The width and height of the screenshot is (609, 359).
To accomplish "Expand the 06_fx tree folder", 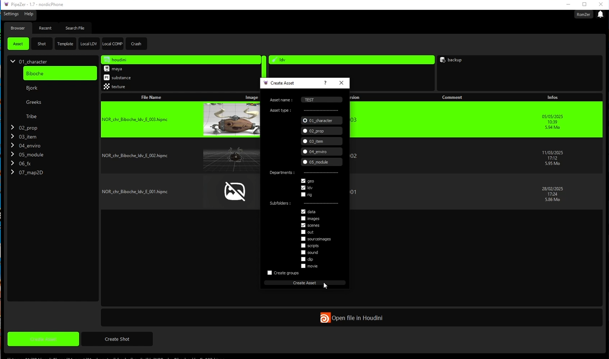I will tap(13, 164).
